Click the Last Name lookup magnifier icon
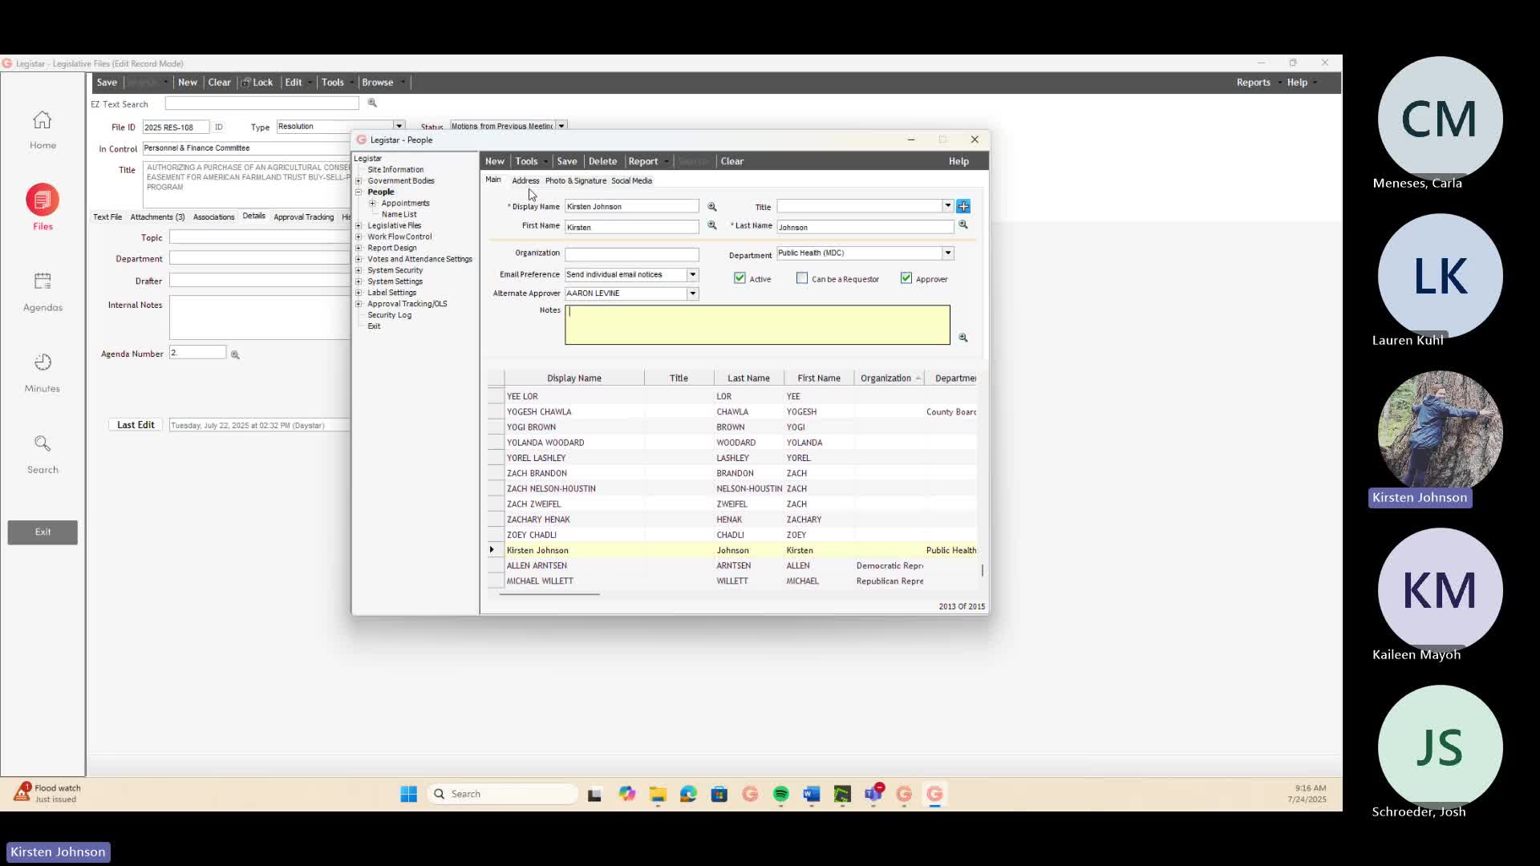 pyautogui.click(x=963, y=225)
